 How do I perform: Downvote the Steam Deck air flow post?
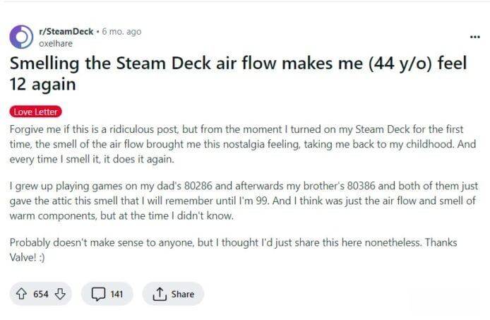[59, 294]
